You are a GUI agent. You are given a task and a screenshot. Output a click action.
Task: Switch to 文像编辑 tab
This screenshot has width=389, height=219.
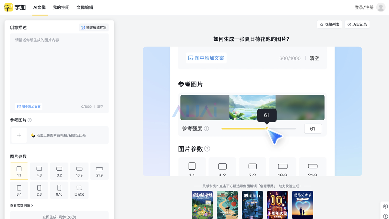coord(85,7)
